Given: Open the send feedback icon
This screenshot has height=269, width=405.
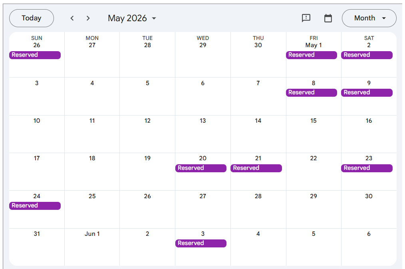Looking at the screenshot, I should [x=306, y=18].
